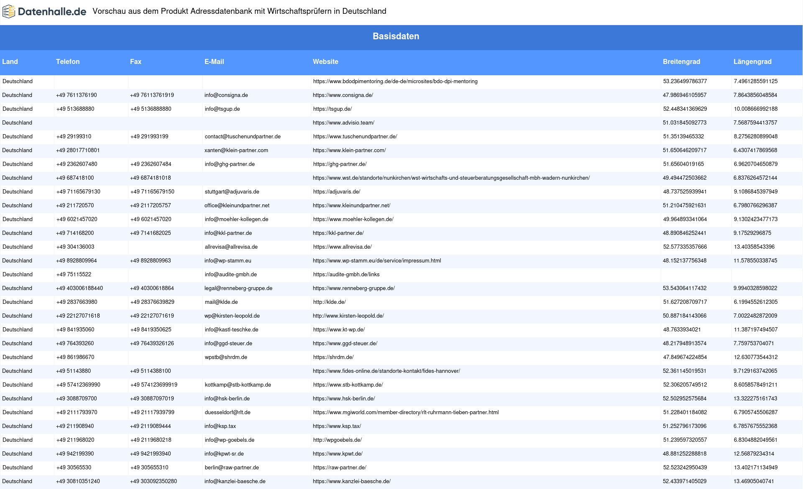Select duesseldorf@rlt.de email cell

pos(228,413)
